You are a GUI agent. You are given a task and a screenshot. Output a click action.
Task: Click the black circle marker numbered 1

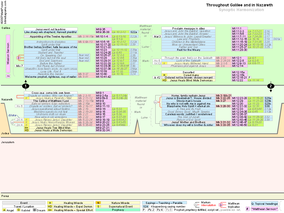pyautogui.click(x=26, y=86)
